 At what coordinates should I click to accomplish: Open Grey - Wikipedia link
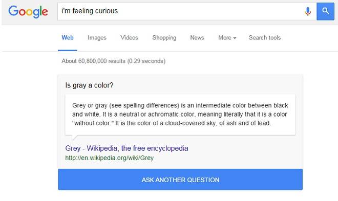click(126, 148)
